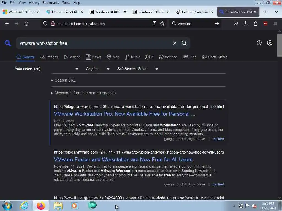Switch to the Images category

point(49,57)
